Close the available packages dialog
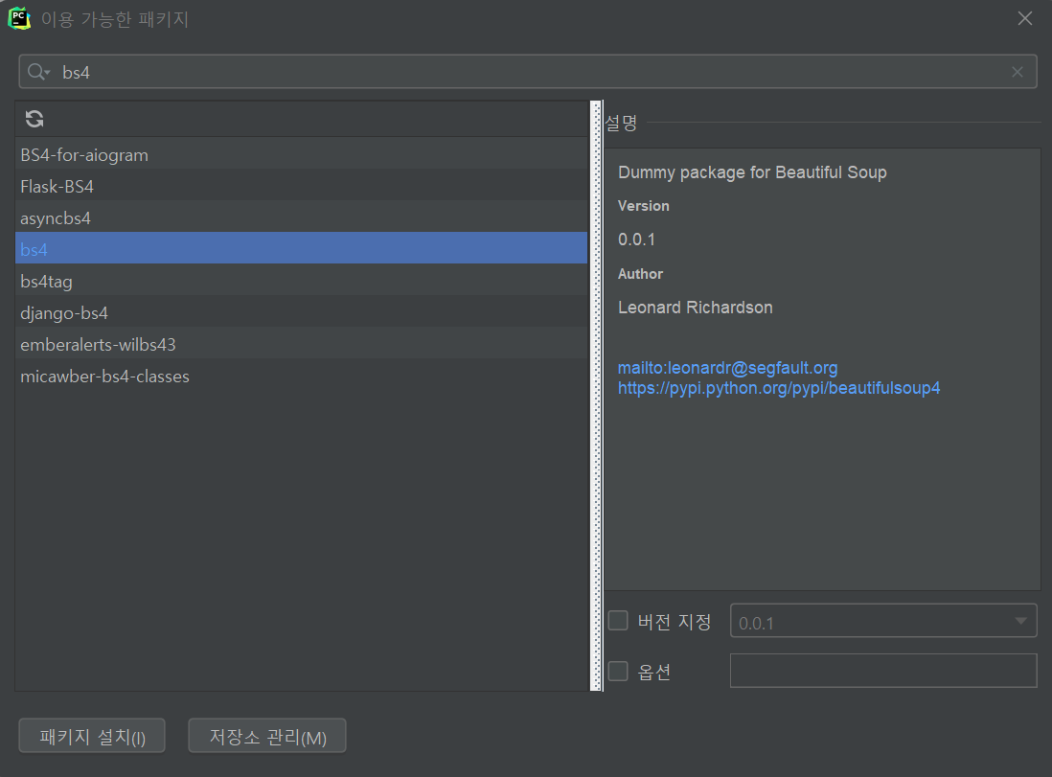This screenshot has width=1052, height=777. tap(1024, 18)
